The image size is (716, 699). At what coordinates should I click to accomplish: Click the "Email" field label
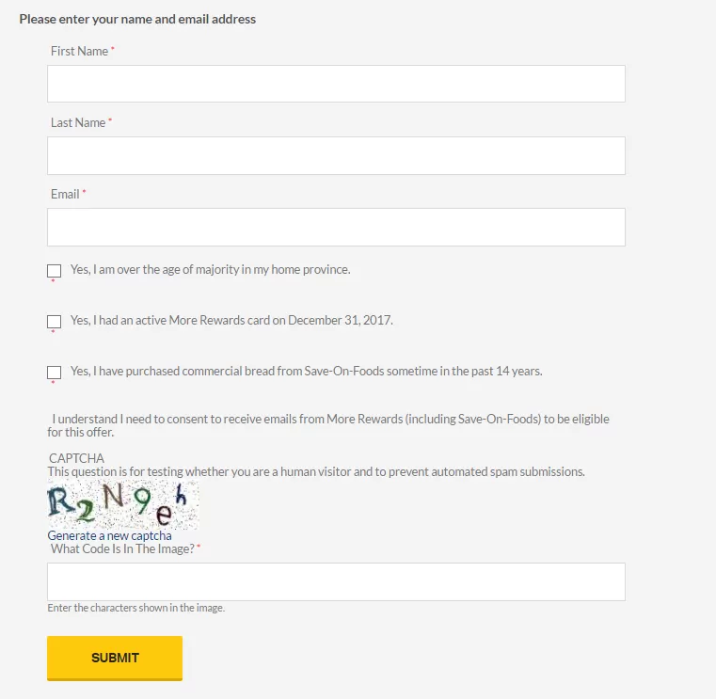(x=65, y=195)
